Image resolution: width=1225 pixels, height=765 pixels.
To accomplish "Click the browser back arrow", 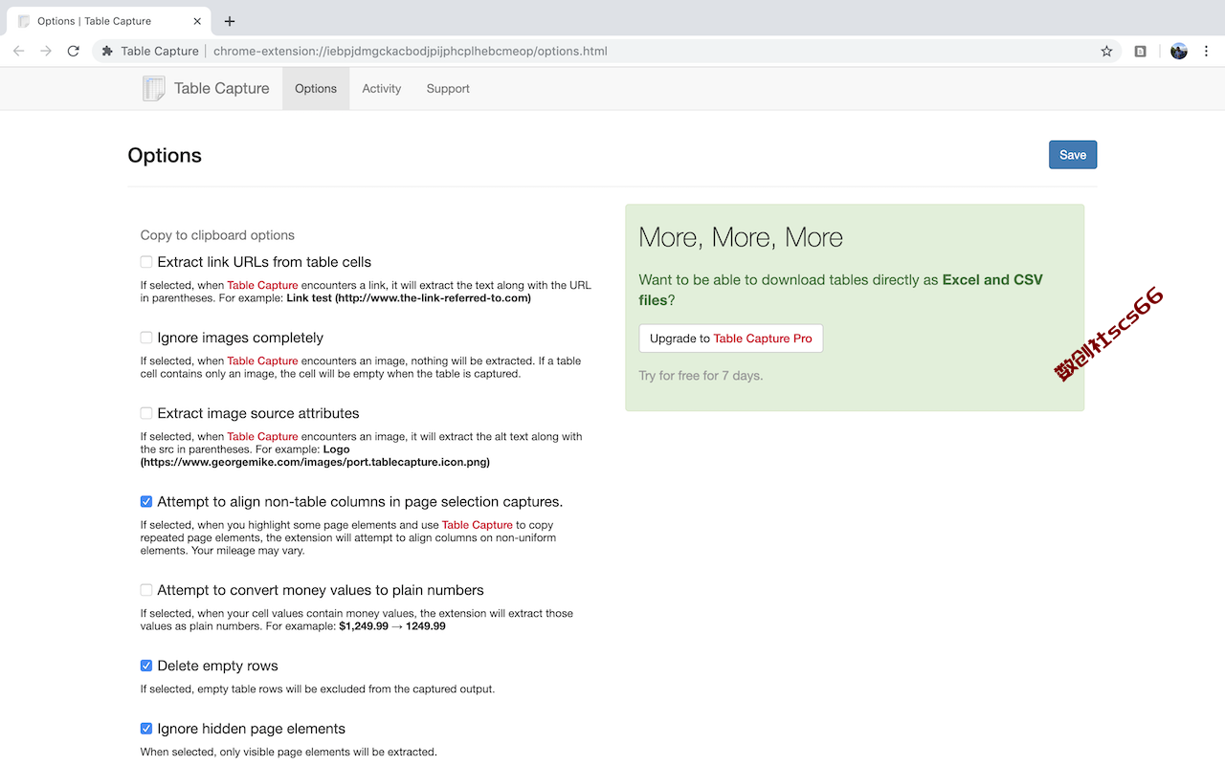I will click(19, 51).
